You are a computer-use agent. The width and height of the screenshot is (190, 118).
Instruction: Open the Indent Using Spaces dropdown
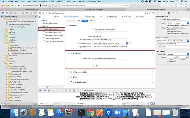click(x=178, y=54)
